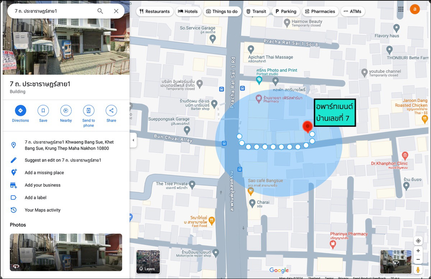Viewport: 431px width, 279px height.
Task: Show Transit options chip
Action: pyautogui.click(x=256, y=11)
